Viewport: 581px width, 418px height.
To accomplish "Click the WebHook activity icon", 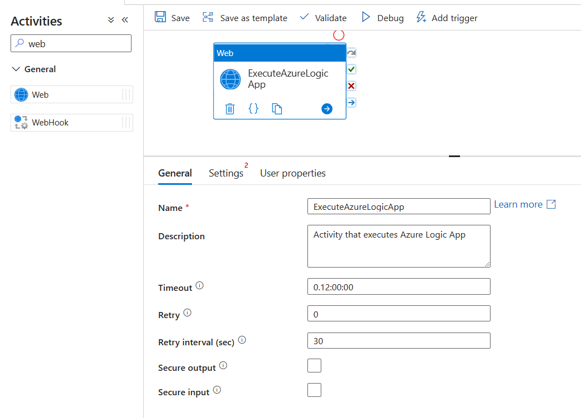I will [x=21, y=122].
